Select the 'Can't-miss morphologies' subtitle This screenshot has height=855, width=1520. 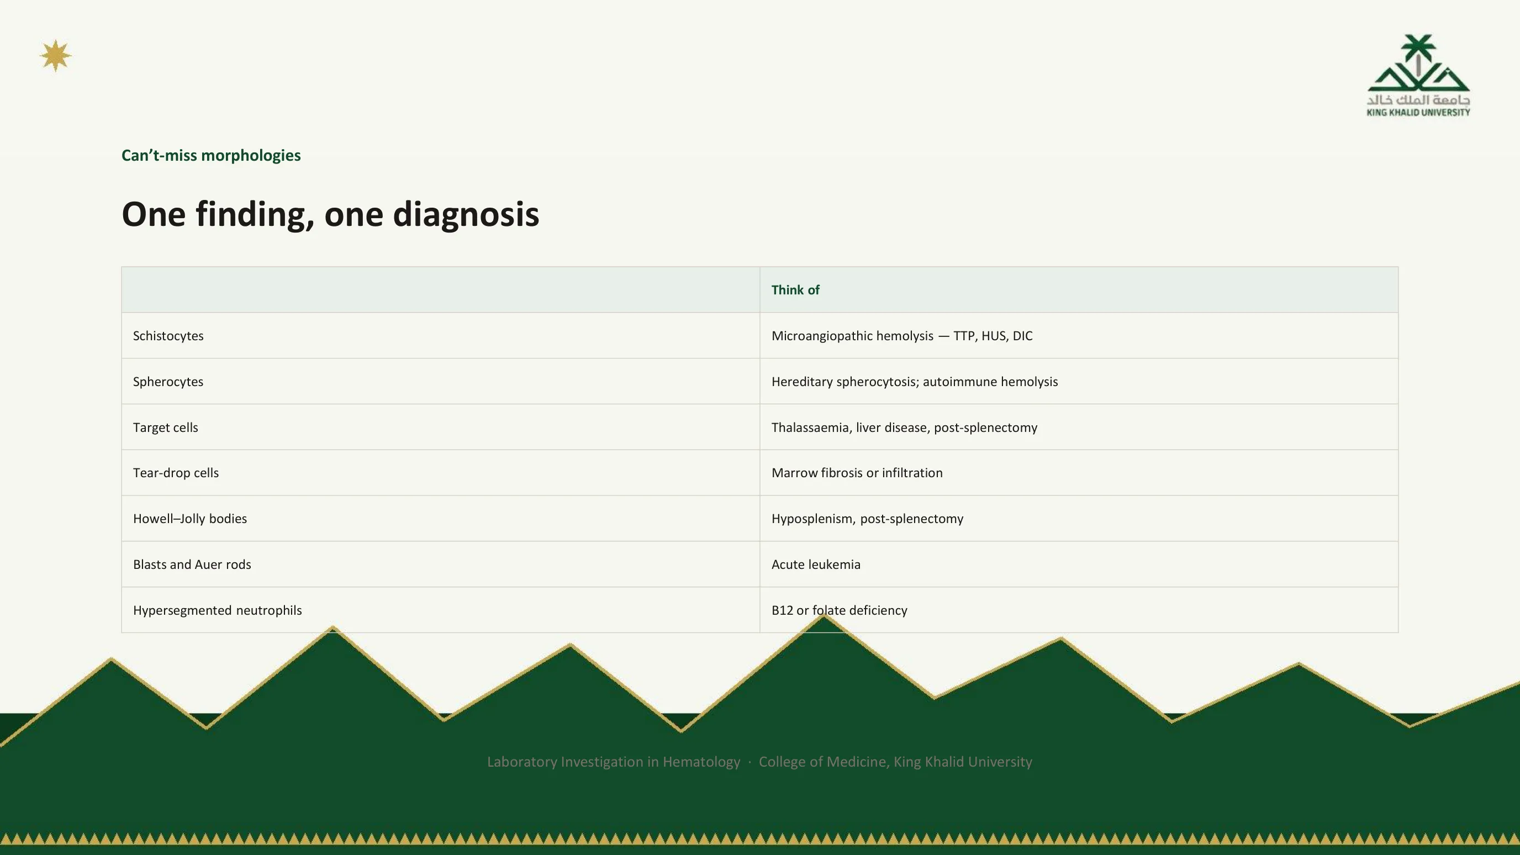[210, 155]
